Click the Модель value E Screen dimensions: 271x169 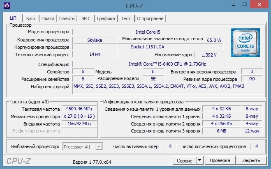[153, 71]
